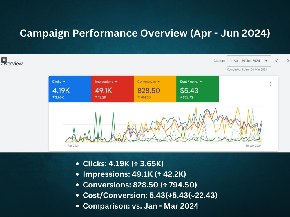Click the $22.43 cost change value in scorecard
The width and height of the screenshot is (290, 217).
point(186,97)
